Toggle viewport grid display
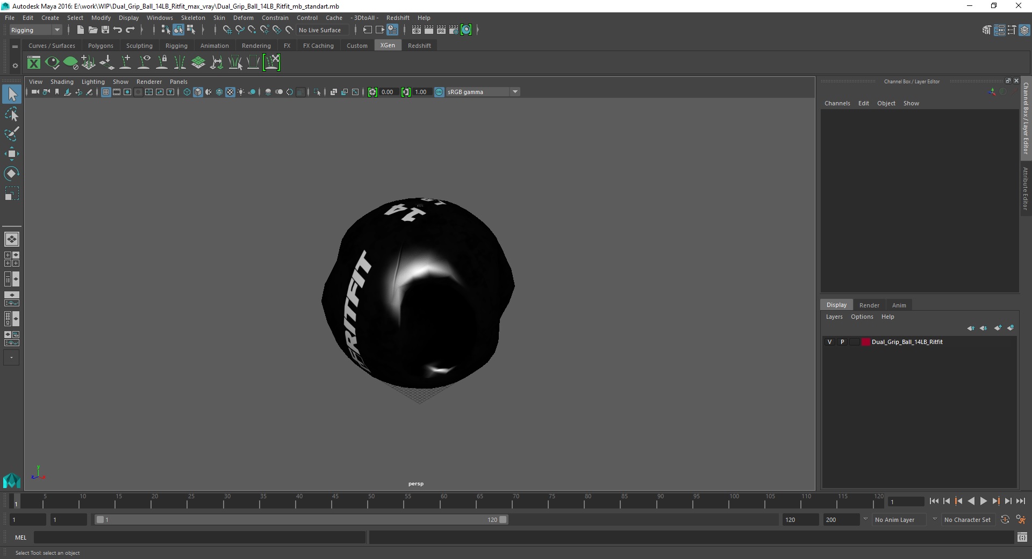The image size is (1032, 559). coord(106,92)
